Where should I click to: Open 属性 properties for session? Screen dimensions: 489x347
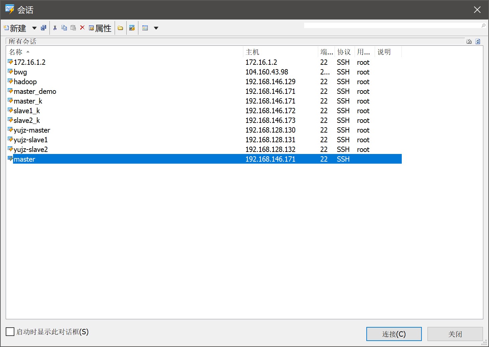click(x=100, y=28)
